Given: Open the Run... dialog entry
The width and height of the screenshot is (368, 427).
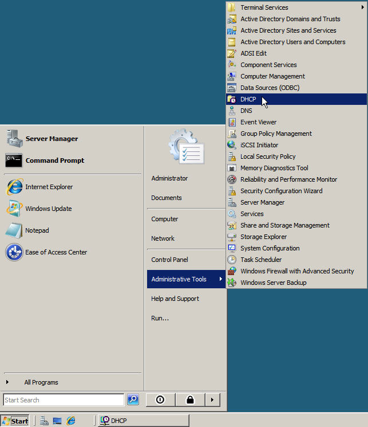Looking at the screenshot, I should click(x=160, y=318).
